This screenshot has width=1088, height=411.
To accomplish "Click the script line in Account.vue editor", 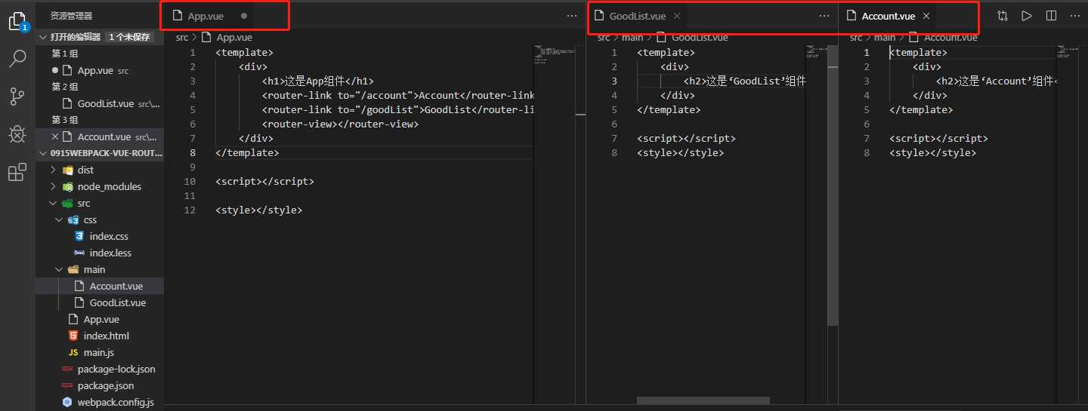I will [x=938, y=138].
